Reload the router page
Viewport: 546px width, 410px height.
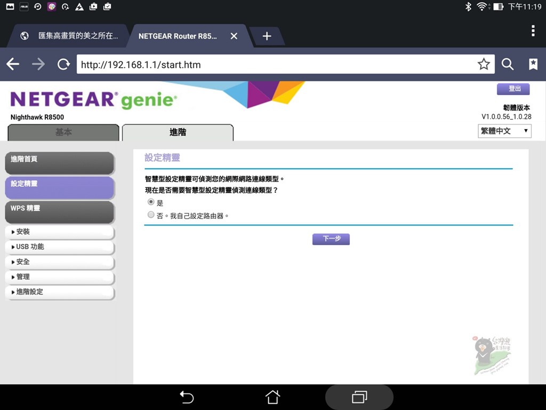click(64, 64)
